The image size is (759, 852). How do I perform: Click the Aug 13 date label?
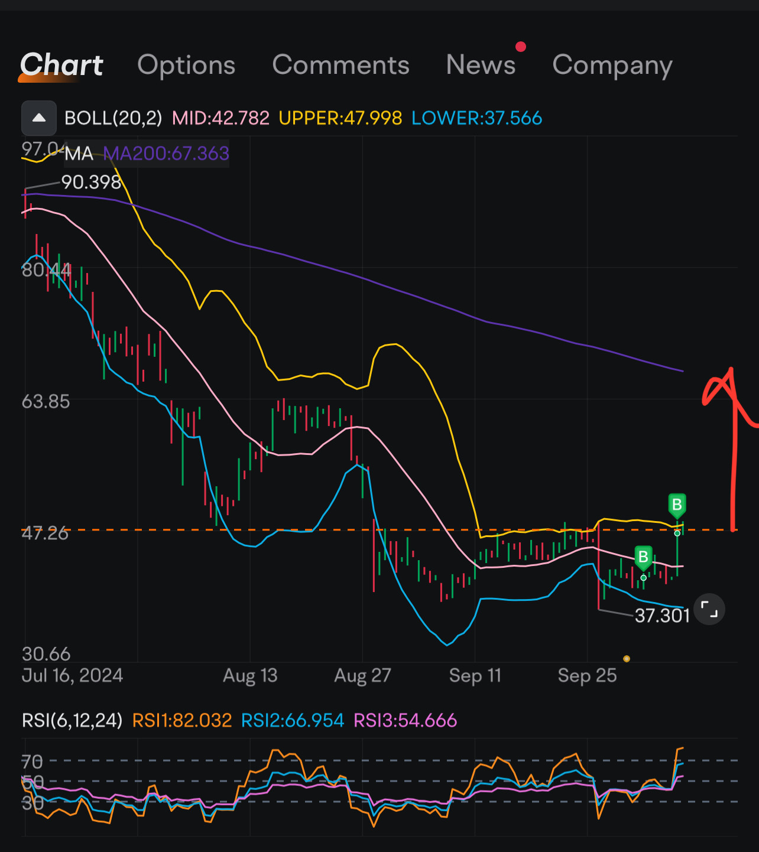(x=250, y=675)
